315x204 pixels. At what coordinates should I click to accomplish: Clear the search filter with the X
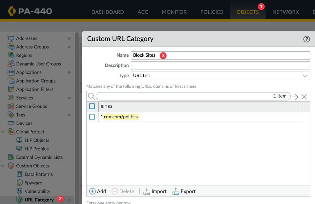[304, 96]
